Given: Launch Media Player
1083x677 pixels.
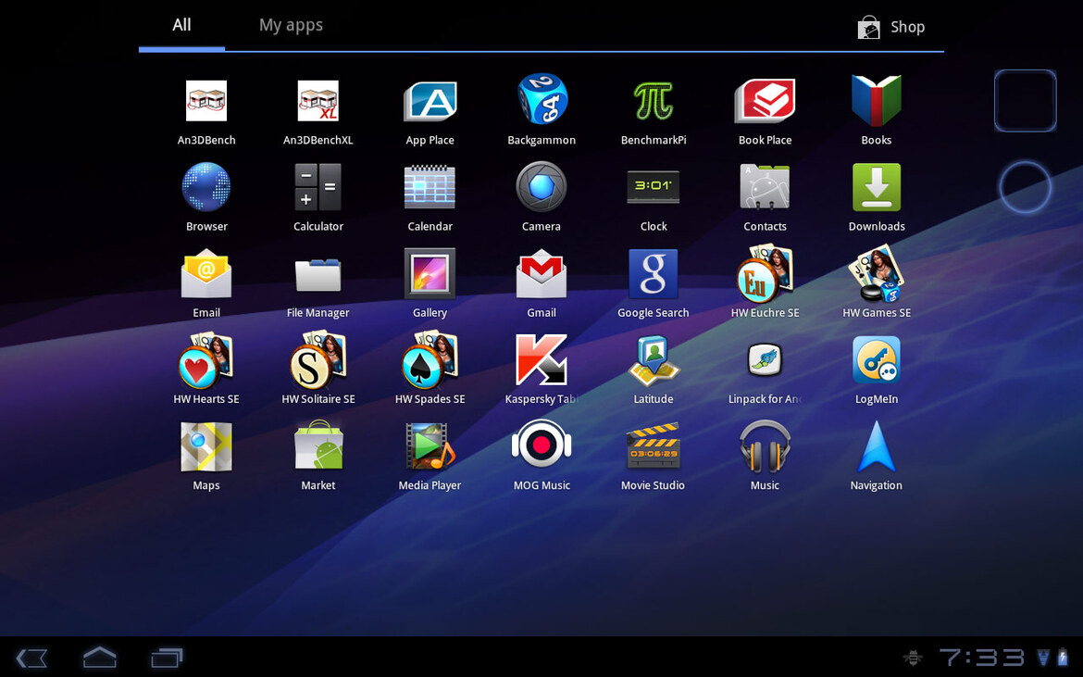Looking at the screenshot, I should 429,447.
